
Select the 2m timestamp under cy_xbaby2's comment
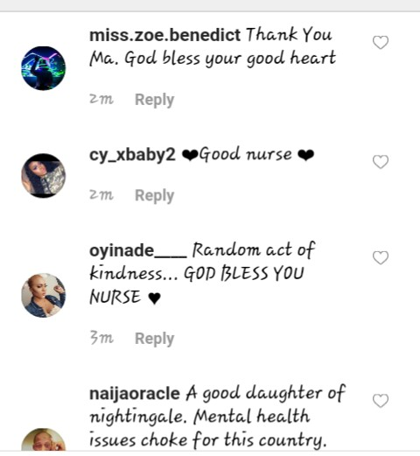click(101, 195)
